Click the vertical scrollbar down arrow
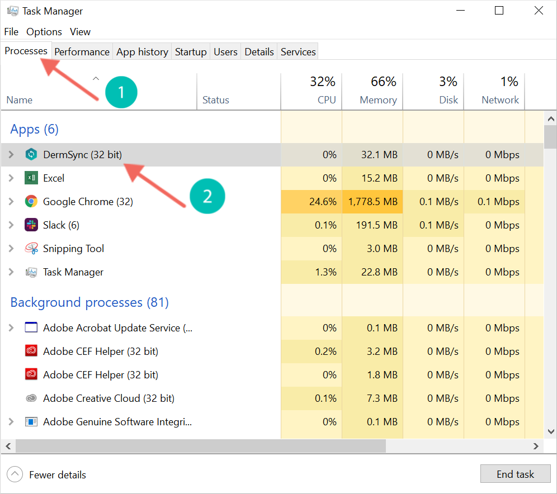This screenshot has height=494, width=557. [x=551, y=431]
